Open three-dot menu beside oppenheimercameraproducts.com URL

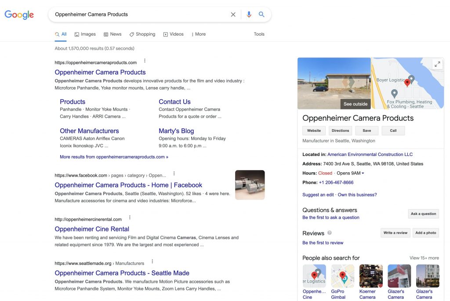click(145, 61)
